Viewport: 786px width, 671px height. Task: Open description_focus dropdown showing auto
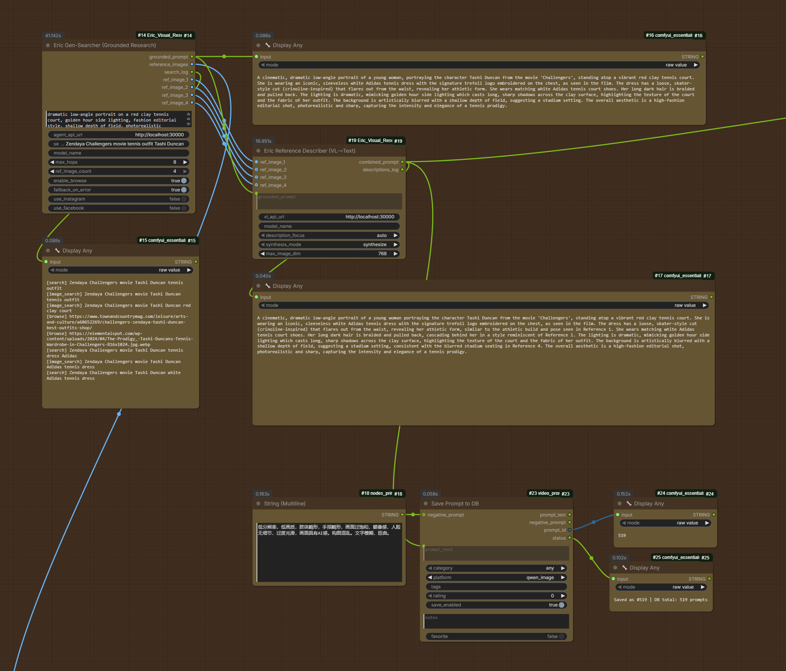[329, 235]
